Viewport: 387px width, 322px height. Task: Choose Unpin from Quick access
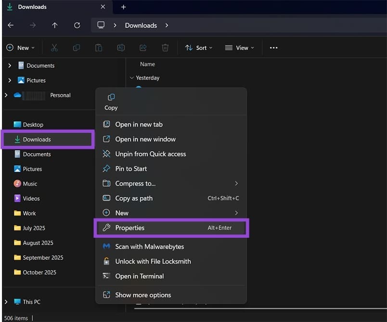coord(150,154)
